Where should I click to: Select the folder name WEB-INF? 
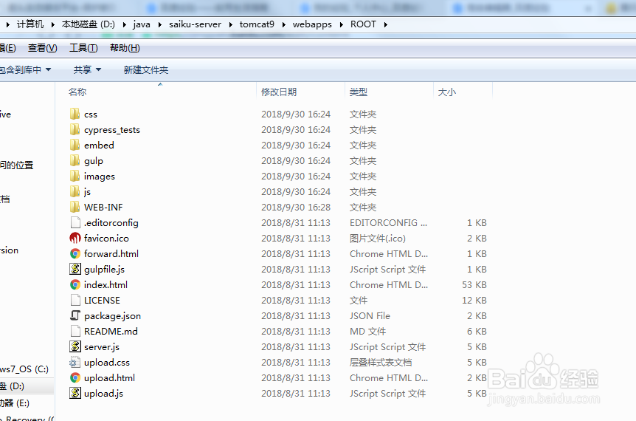(x=103, y=207)
